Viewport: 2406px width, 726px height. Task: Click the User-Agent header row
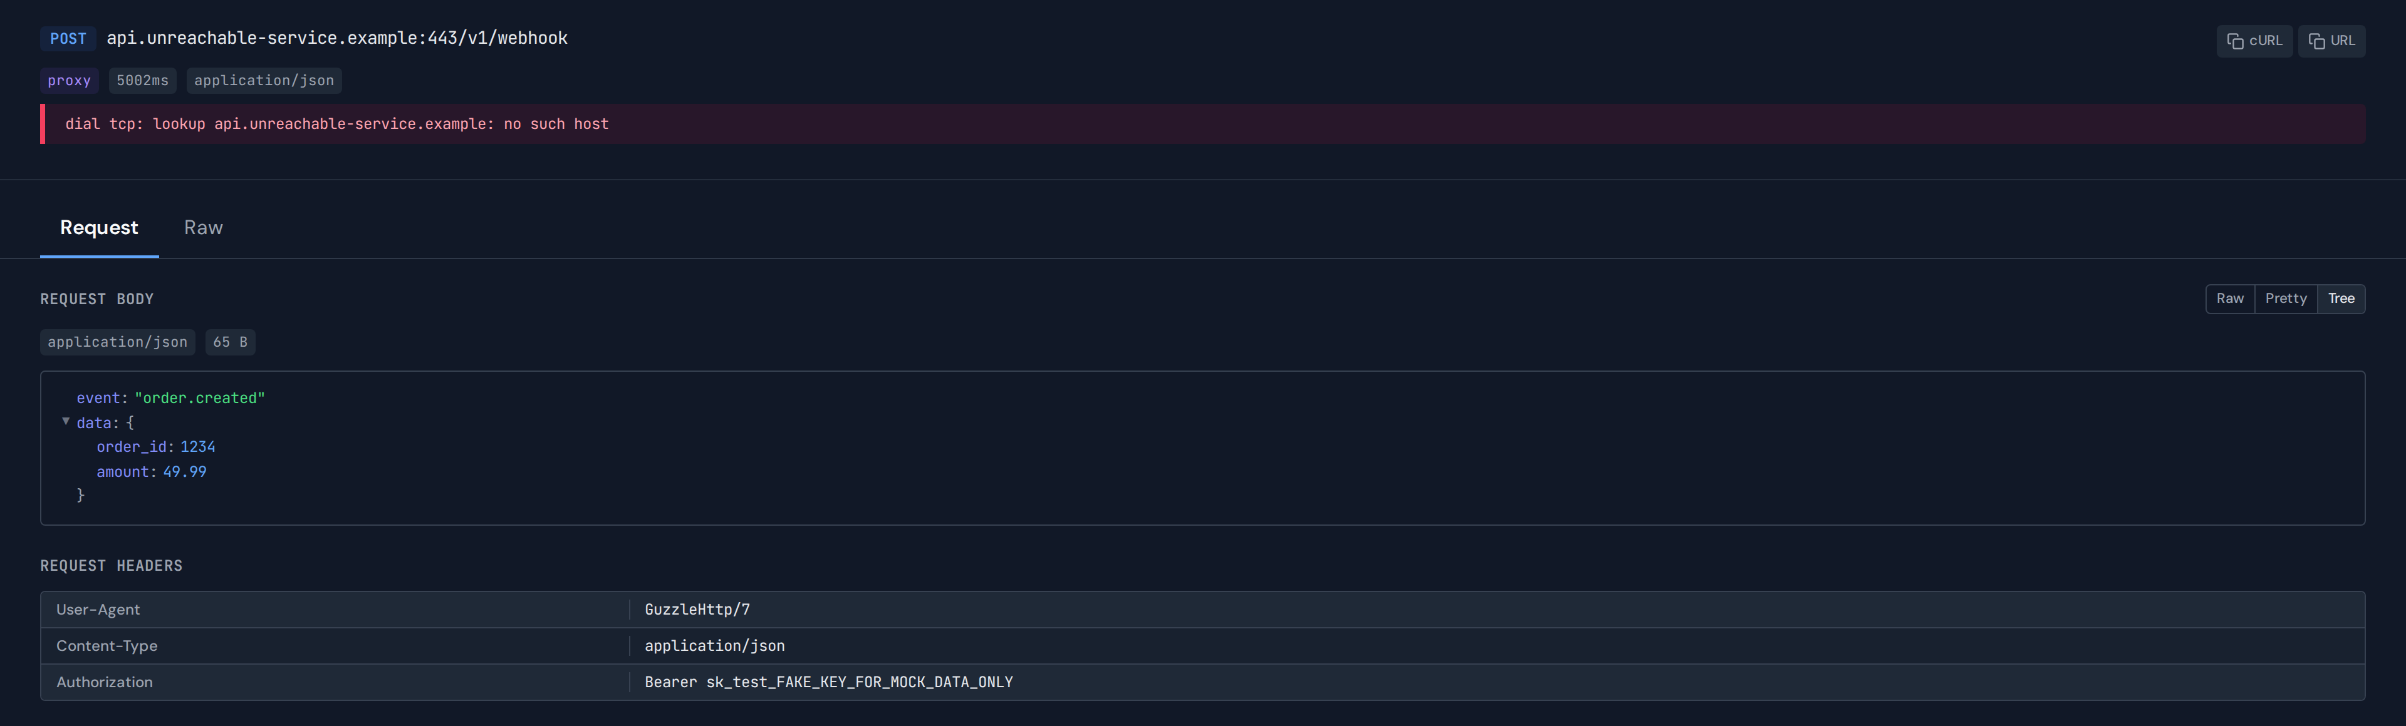[98, 610]
